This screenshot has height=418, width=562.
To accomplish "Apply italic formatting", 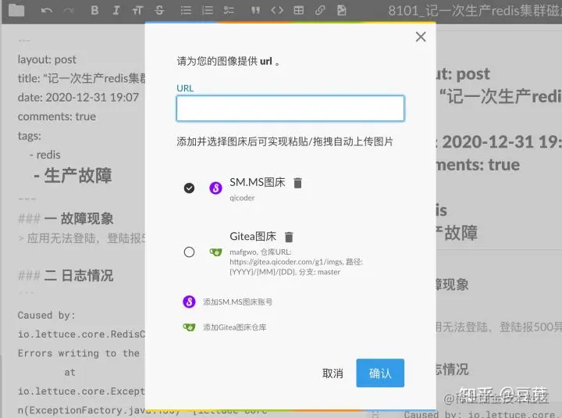I will coord(116,10).
